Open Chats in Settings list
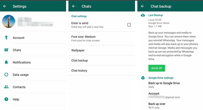Image resolution: width=203 pixels, height=110 pixels. coord(33,50)
